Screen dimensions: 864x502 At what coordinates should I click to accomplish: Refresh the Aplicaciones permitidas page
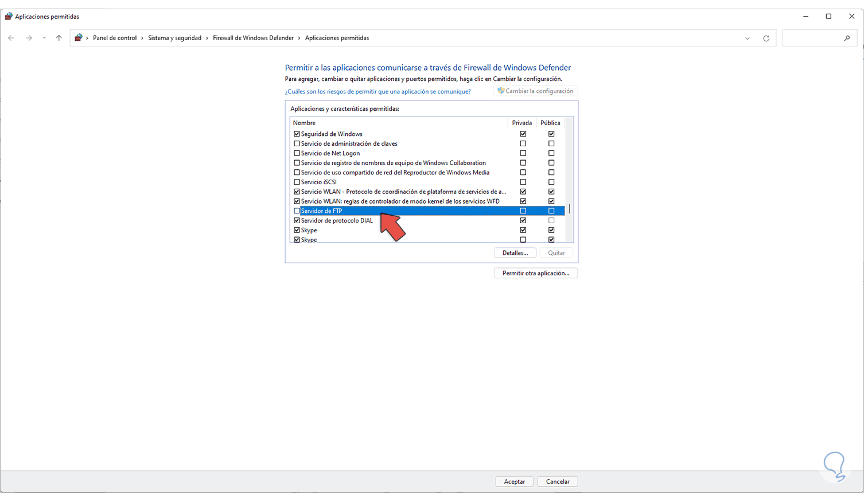pos(766,38)
